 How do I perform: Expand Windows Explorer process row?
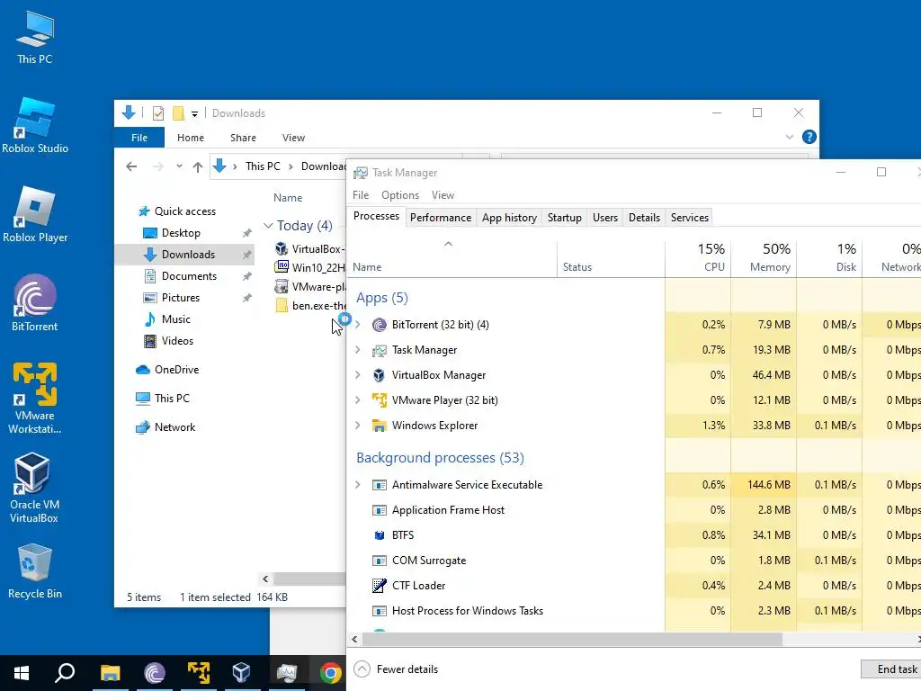pyautogui.click(x=358, y=426)
